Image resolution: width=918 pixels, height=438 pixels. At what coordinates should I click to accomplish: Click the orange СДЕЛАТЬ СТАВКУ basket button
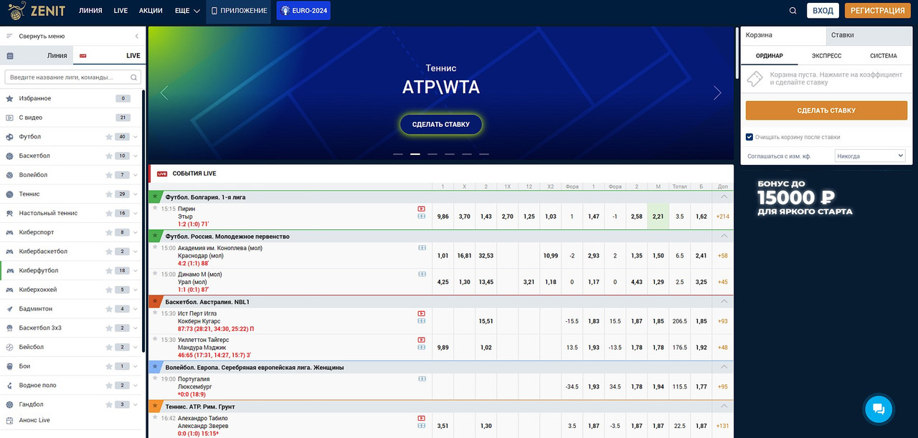click(x=826, y=110)
